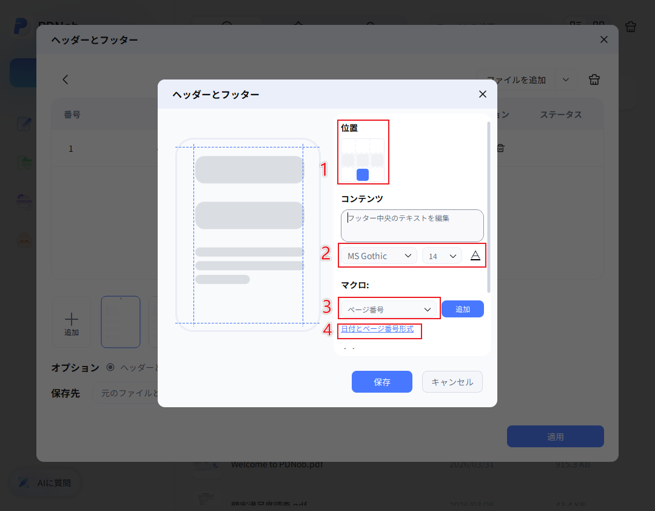
Task: Delete file row 1 with its trash icon
Action: pos(500,147)
